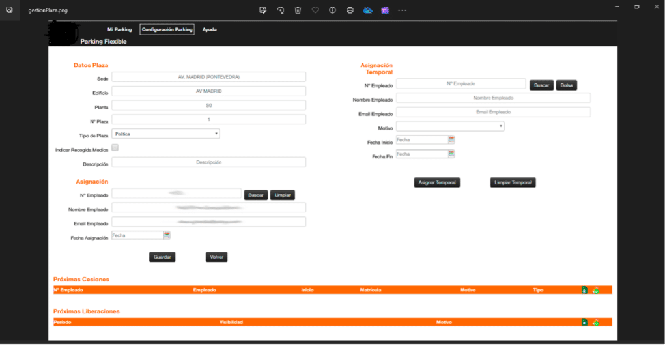This screenshot has height=346, width=667.
Task: Focus the Nombre Empleado field under Asignación Temporal
Action: (493, 98)
